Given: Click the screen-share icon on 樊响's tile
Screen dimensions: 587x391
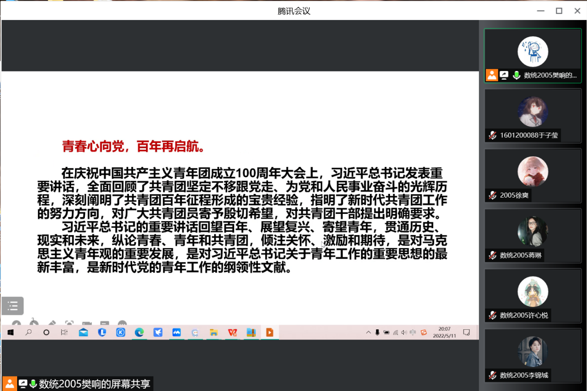Looking at the screenshot, I should pyautogui.click(x=504, y=75).
